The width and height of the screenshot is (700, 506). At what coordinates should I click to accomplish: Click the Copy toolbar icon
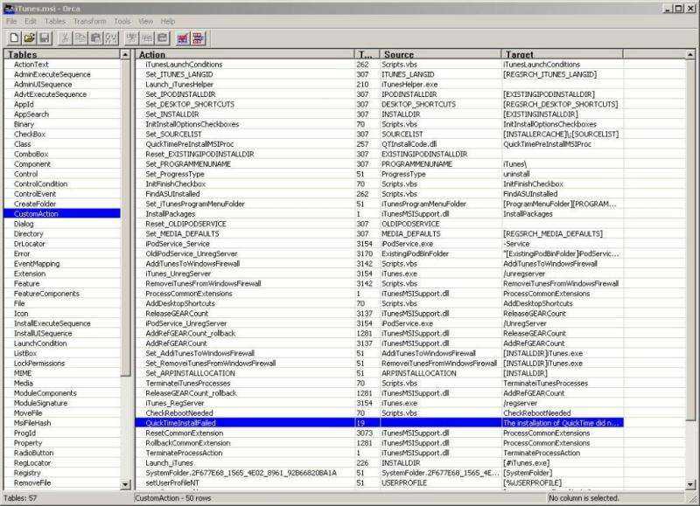click(x=80, y=38)
